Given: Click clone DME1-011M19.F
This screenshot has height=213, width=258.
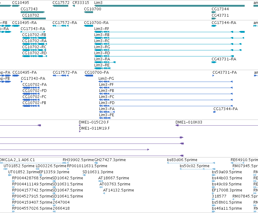Looking at the screenshot, I should click(x=95, y=128).
